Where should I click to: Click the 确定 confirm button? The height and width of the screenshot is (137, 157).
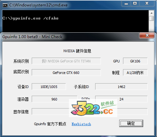click(x=131, y=124)
